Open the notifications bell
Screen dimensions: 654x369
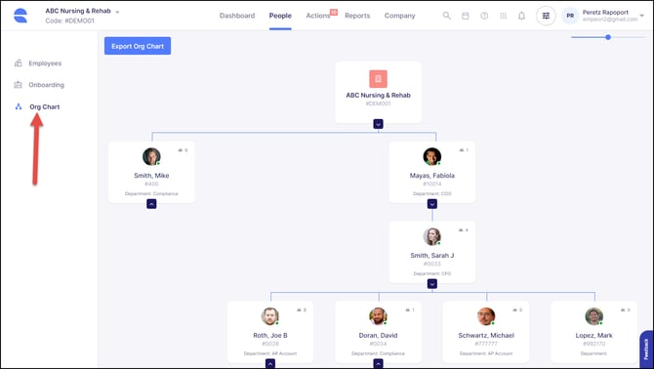click(521, 16)
